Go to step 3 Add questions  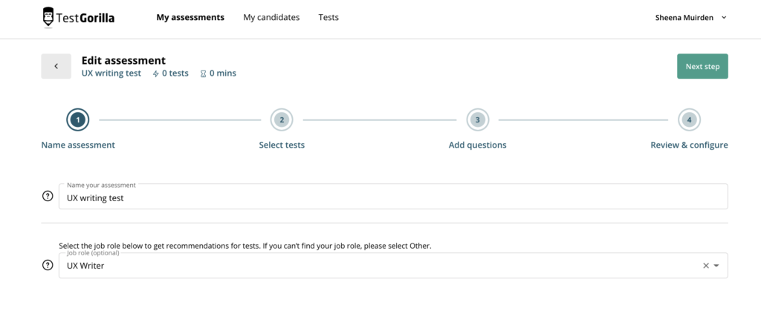[x=477, y=119]
